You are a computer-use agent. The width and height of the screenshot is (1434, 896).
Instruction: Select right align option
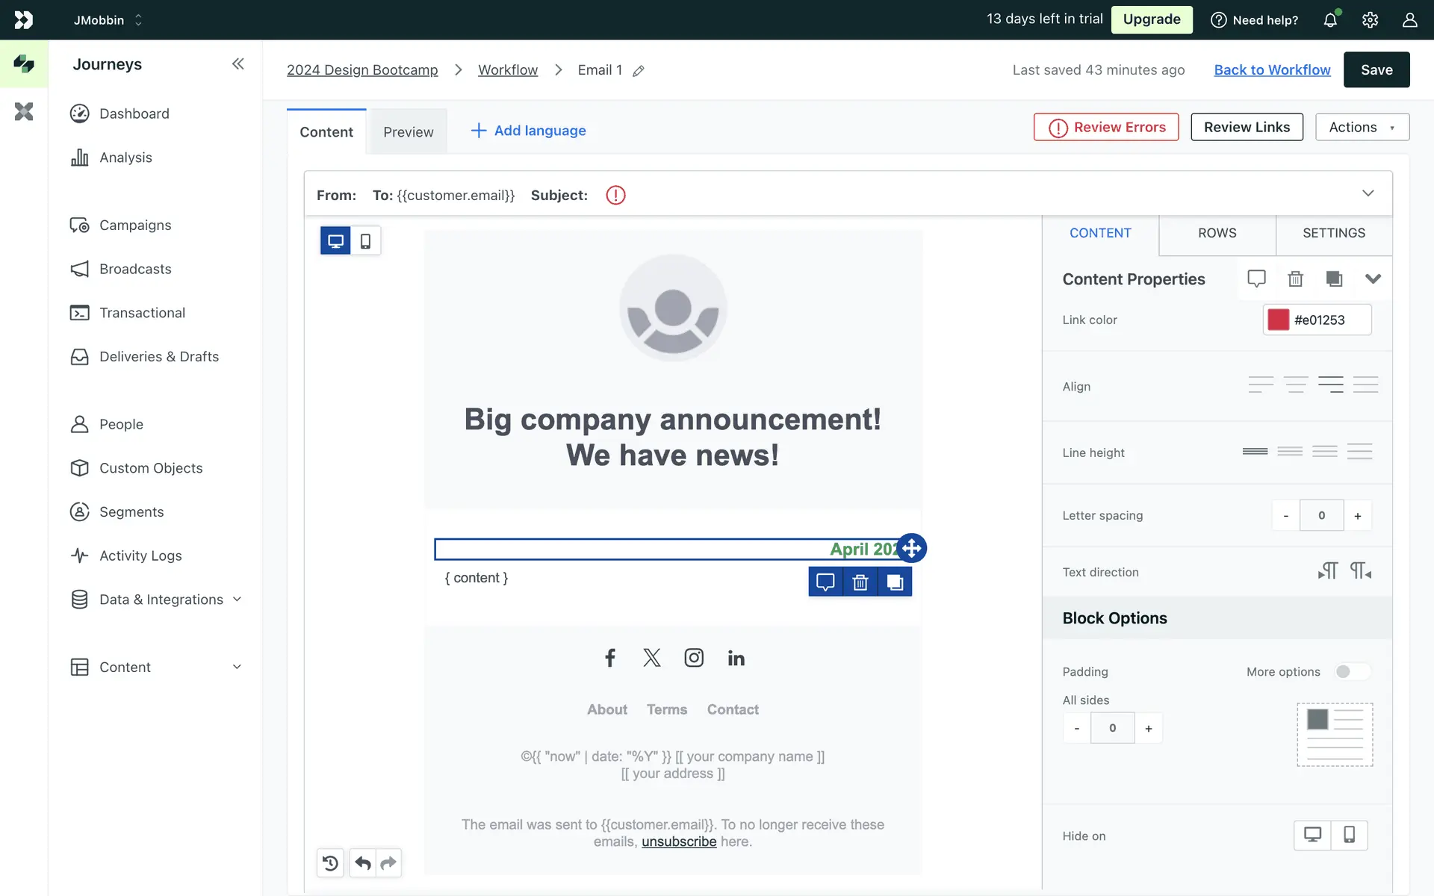coord(1330,385)
